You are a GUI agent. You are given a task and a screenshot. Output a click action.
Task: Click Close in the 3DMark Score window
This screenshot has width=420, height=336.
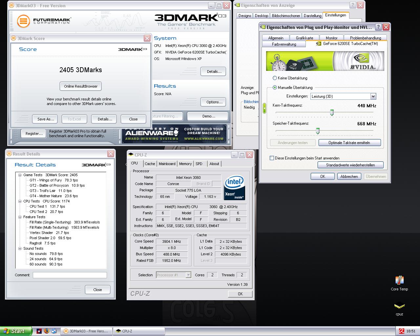tap(133, 119)
